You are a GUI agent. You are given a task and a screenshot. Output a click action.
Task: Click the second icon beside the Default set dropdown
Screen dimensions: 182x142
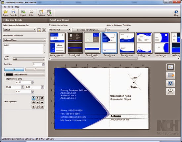pyautogui.click(x=44, y=30)
